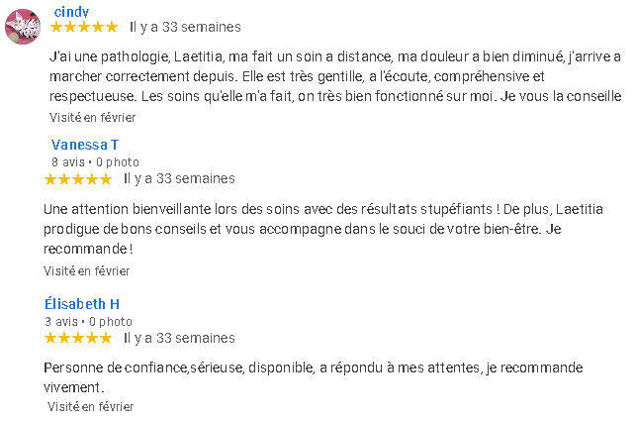Viewport: 636px width, 421px height.
Task: Open reviewer name cindy
Action: [71, 12]
